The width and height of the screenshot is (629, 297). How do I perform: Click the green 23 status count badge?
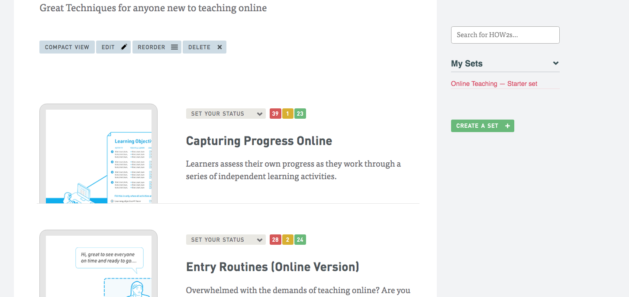click(x=300, y=114)
